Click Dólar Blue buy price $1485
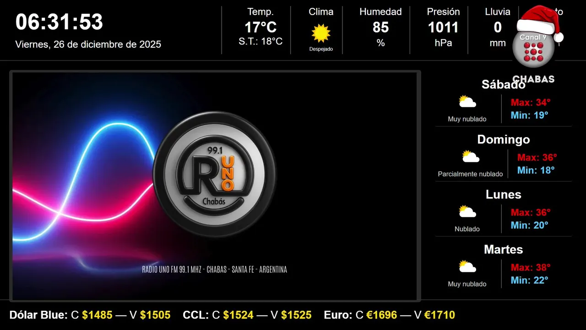This screenshot has height=330, width=586. point(98,315)
